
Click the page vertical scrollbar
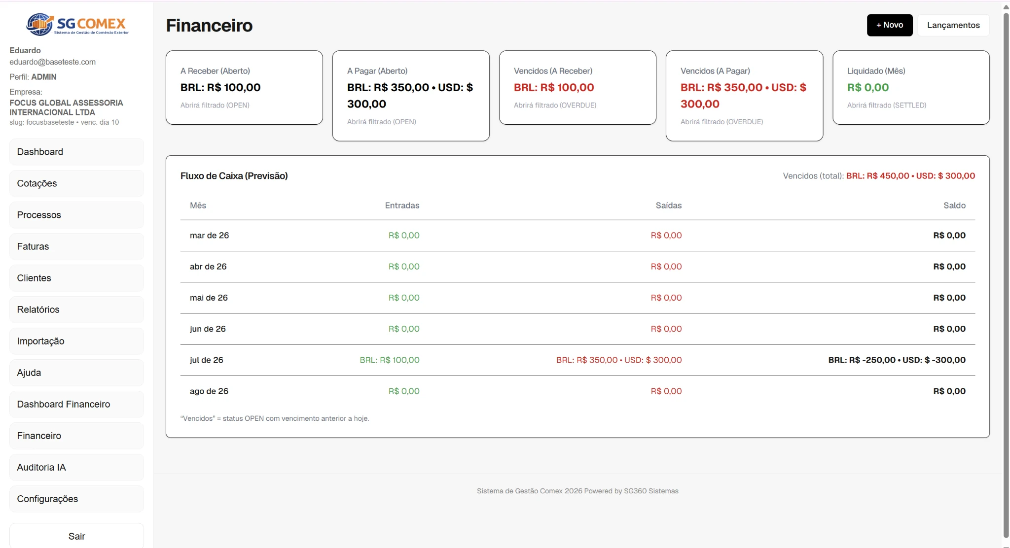pyautogui.click(x=1006, y=274)
